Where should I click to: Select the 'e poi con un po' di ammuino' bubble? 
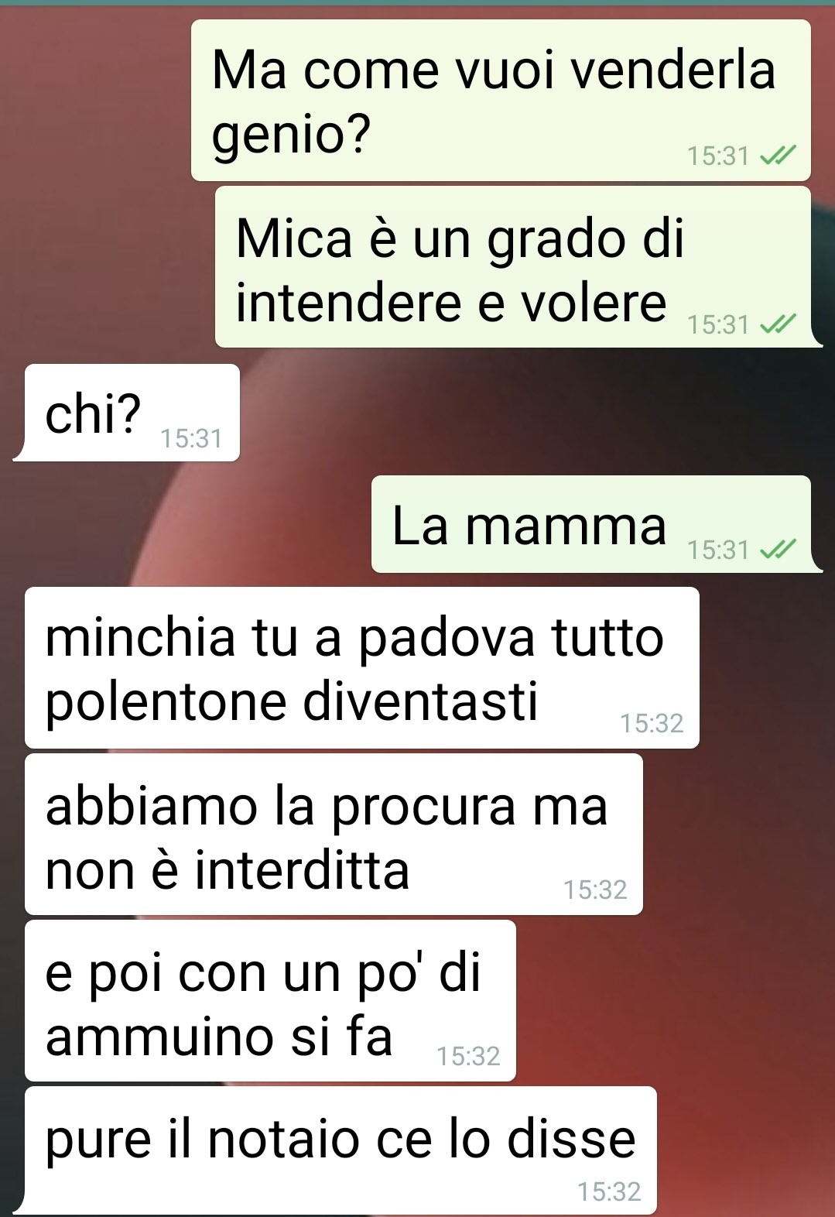[x=270, y=1001]
